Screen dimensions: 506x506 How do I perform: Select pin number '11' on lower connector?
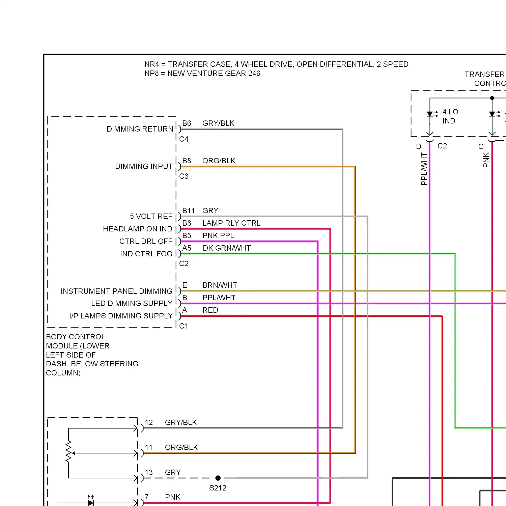click(149, 447)
